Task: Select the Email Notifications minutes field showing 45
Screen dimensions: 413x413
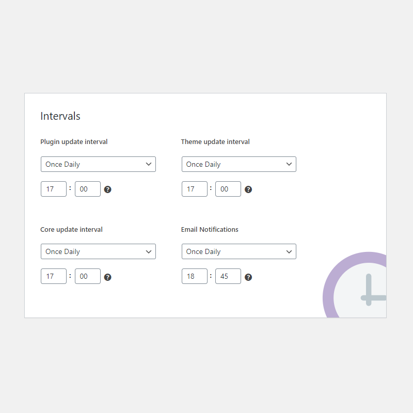Action: click(x=228, y=276)
